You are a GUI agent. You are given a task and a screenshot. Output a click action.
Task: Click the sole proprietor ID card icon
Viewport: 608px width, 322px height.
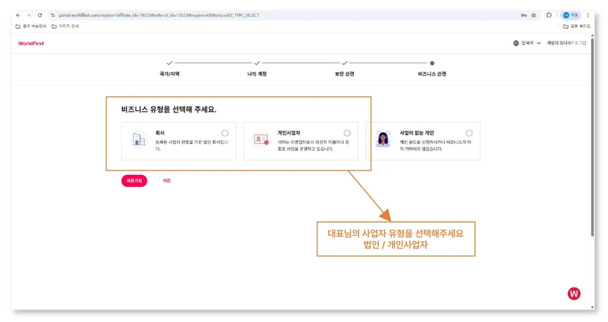pos(261,139)
